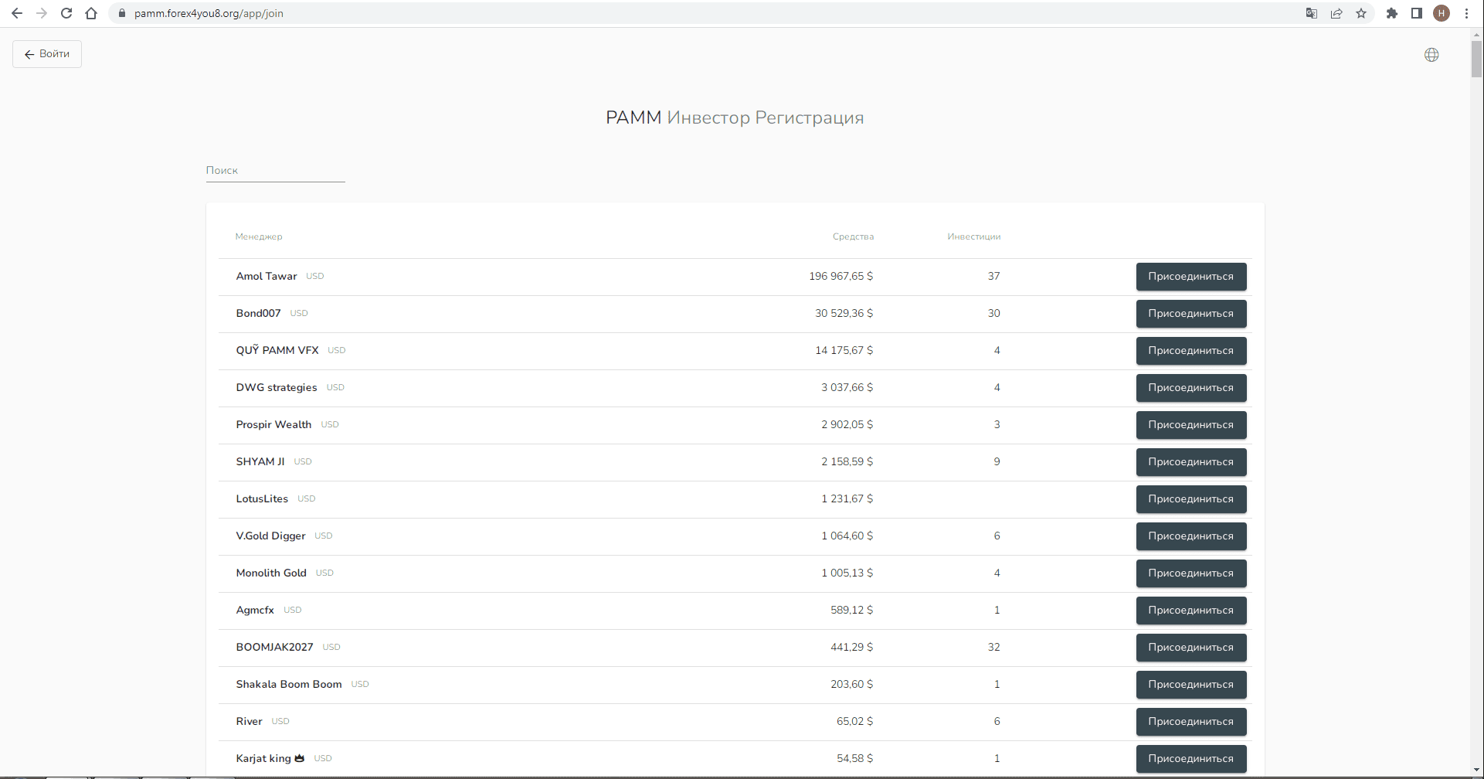The width and height of the screenshot is (1484, 779).
Task: Open the profile avatar menu
Action: click(x=1442, y=13)
